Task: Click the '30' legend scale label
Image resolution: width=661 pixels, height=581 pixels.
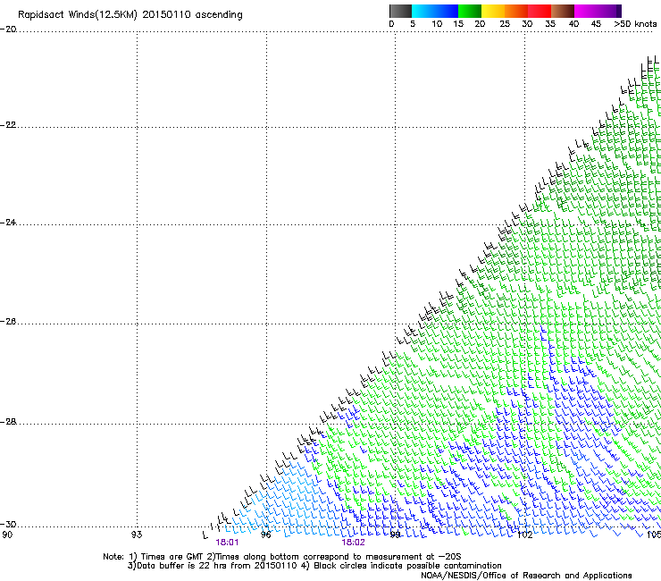Action: (527, 24)
